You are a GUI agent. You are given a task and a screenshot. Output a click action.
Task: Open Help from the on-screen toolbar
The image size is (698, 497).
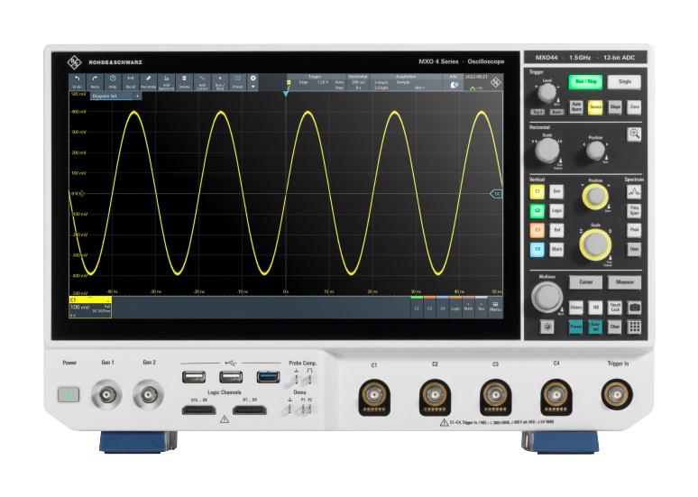(113, 81)
